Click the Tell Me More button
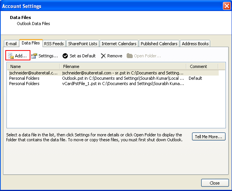 click(x=209, y=137)
